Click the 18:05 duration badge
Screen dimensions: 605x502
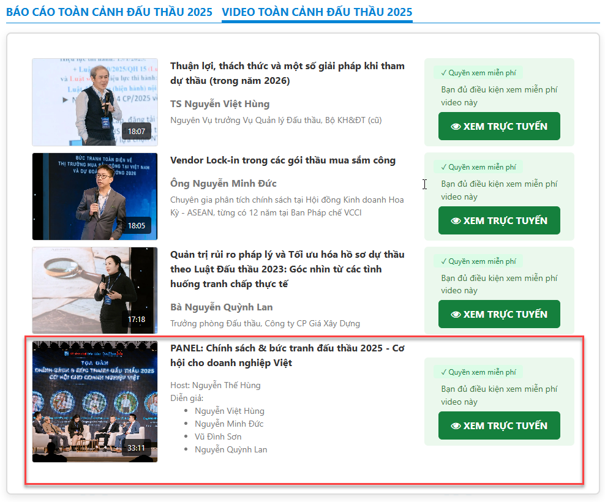pos(137,226)
